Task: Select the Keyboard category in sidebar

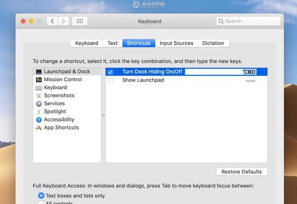Action: point(55,87)
